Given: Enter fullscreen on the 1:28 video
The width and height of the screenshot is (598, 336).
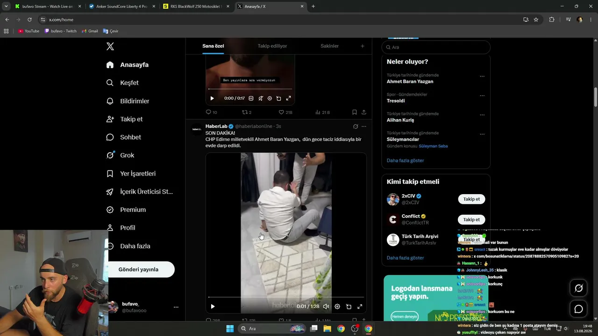Looking at the screenshot, I should pyautogui.click(x=360, y=307).
